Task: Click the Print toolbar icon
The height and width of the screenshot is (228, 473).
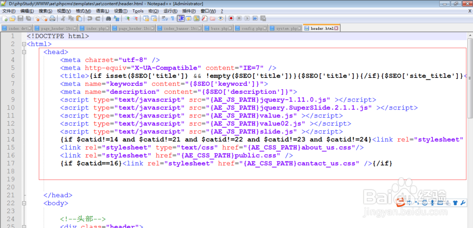Action: click(52, 18)
